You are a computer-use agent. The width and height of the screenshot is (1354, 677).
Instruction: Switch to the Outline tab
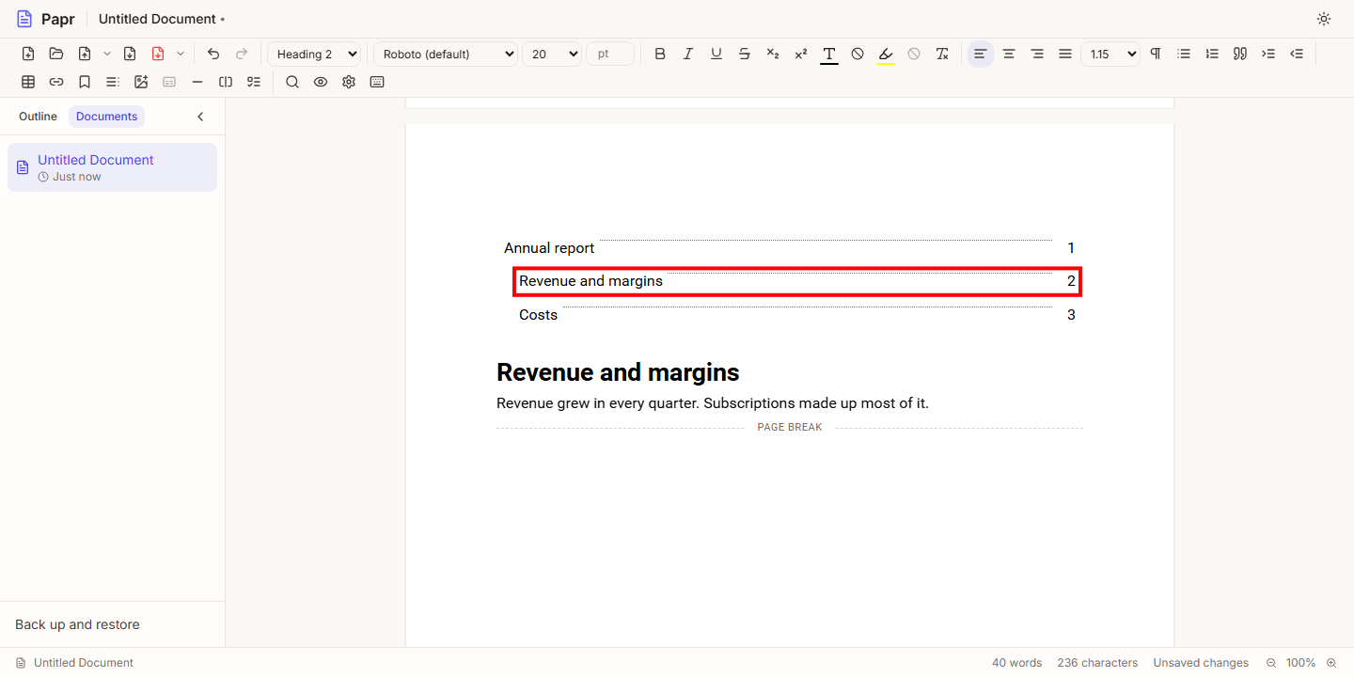[38, 117]
